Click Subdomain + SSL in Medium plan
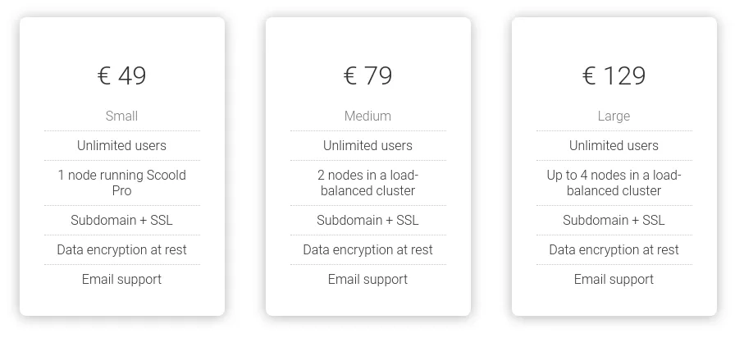 (367, 220)
